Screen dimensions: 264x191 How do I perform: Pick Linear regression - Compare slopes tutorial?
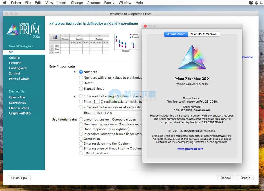81,120
